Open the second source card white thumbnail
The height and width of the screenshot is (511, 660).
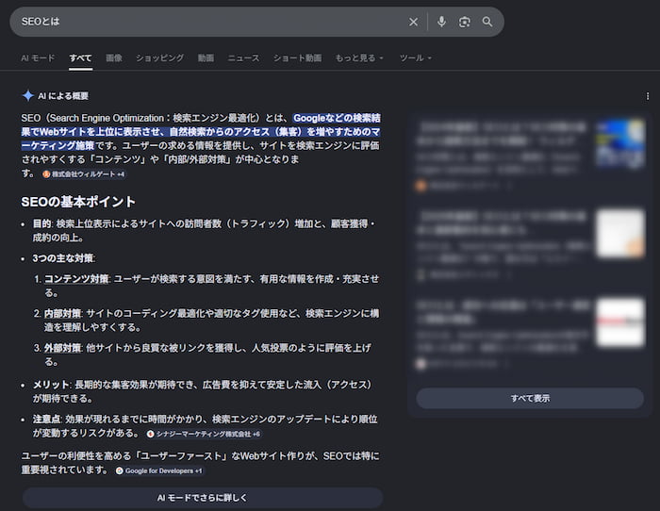620,233
